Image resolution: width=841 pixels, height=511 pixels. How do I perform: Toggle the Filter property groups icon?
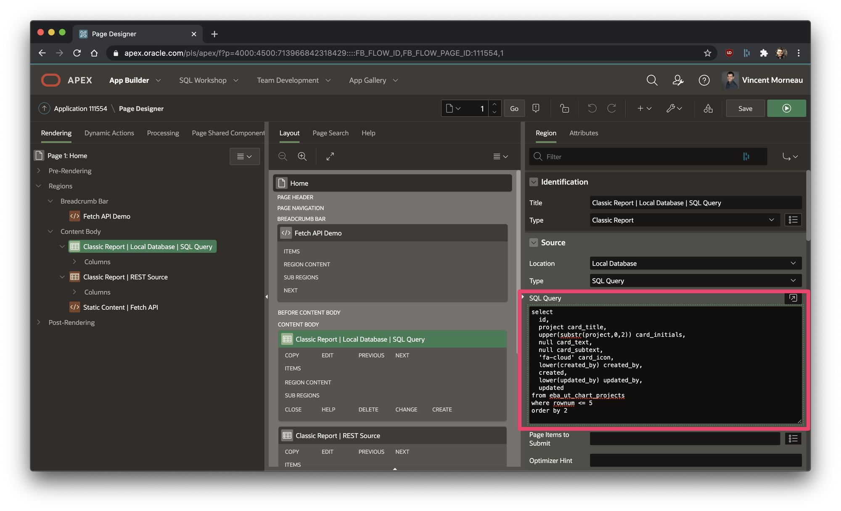coord(746,157)
